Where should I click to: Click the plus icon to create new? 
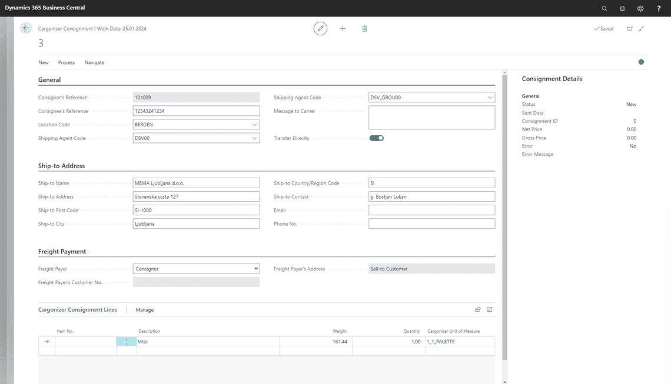pos(343,28)
